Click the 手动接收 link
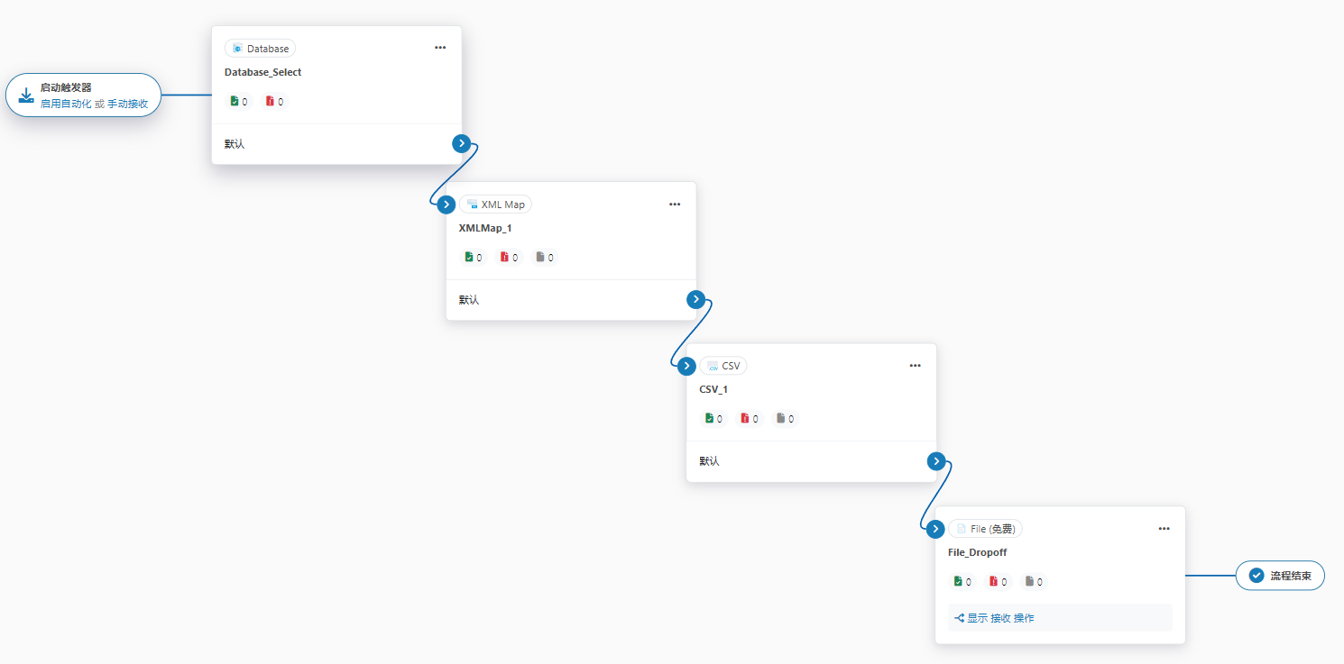Screen dimensions: 1344x664 tap(128, 104)
